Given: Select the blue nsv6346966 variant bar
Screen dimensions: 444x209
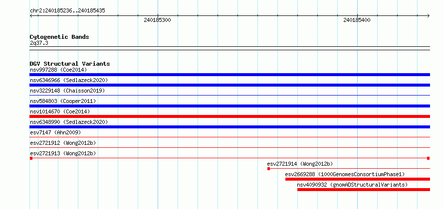Looking at the screenshot, I should [229, 85].
